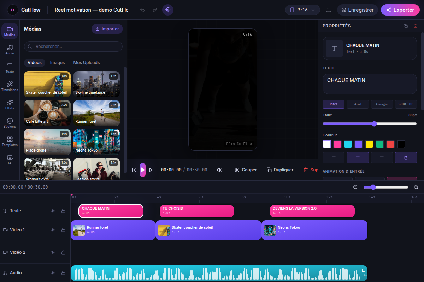Click the Dupliquer button
The width and height of the screenshot is (424, 282).
[x=280, y=170]
